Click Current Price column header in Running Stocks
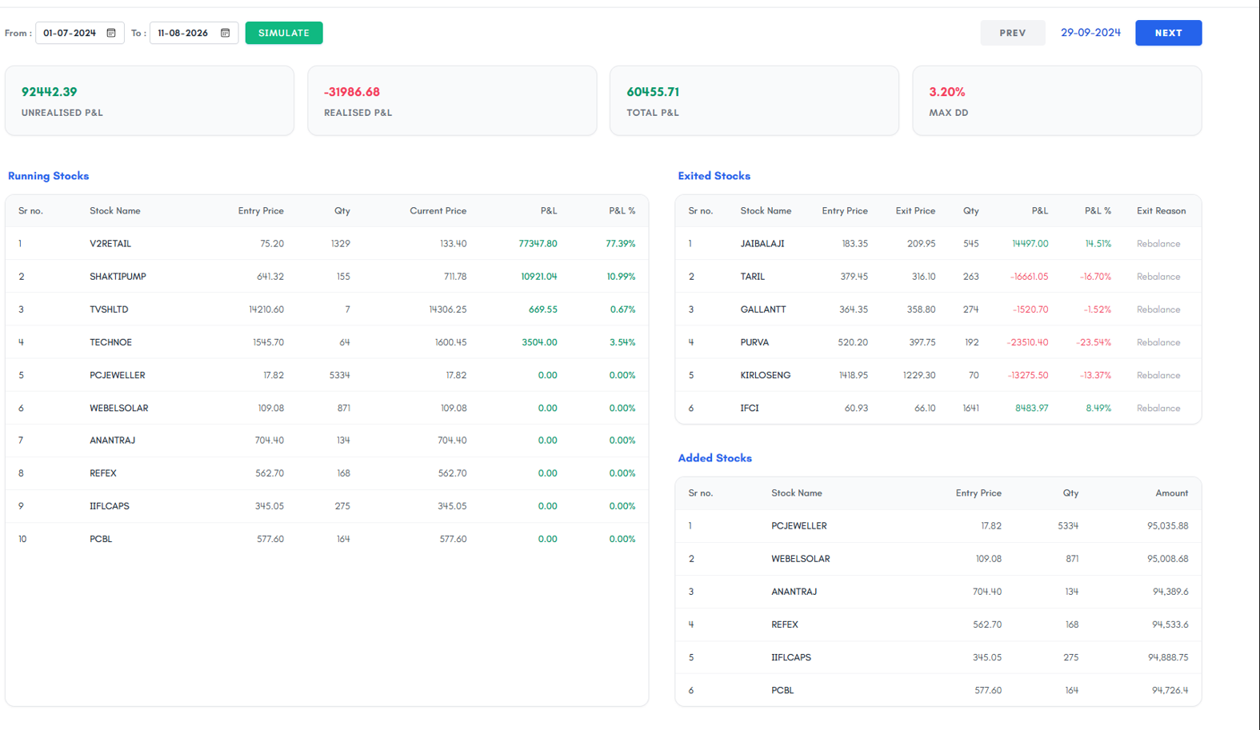1260x730 pixels. coord(438,211)
